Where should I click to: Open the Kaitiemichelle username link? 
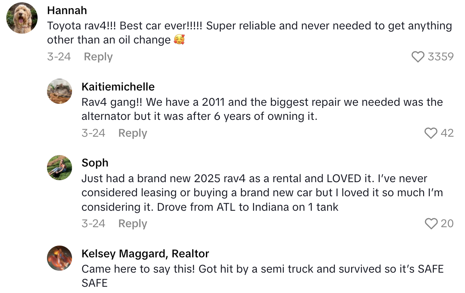pos(118,87)
